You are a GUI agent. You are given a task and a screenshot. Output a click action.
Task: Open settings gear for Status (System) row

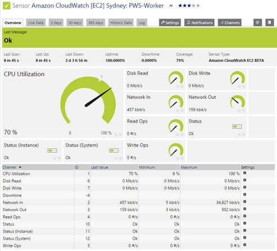pos(244,238)
